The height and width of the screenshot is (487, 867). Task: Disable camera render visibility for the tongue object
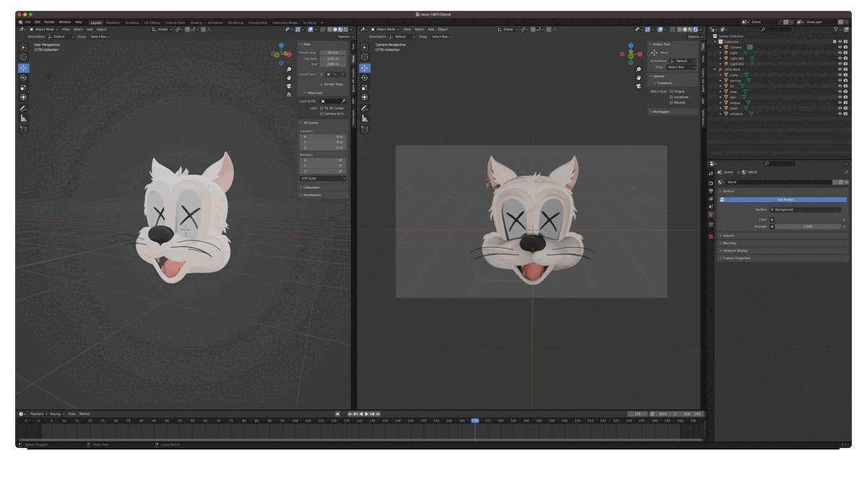pos(845,103)
